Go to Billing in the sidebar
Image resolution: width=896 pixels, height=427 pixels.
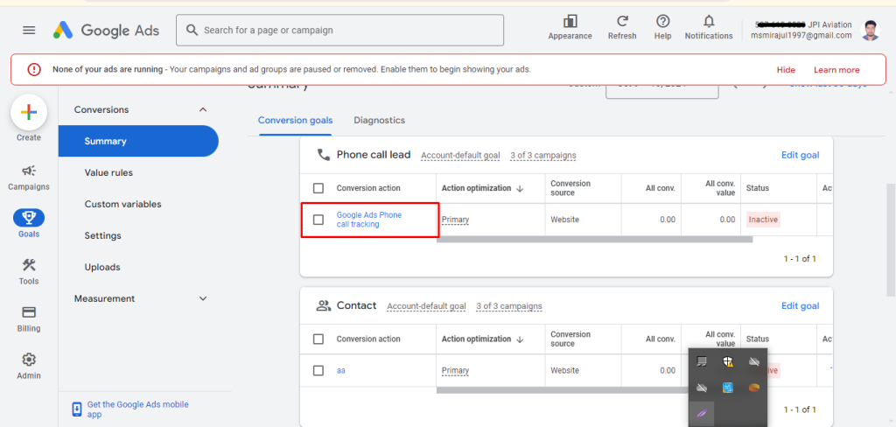(x=28, y=318)
